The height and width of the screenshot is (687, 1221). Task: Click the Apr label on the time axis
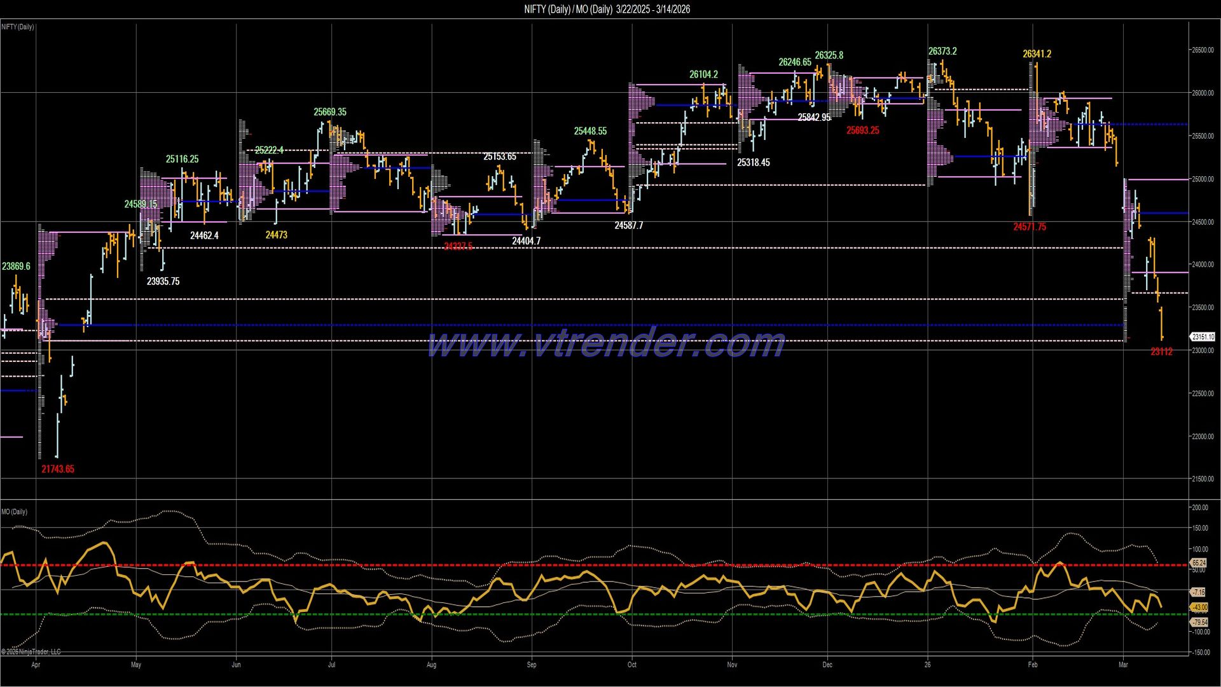[x=36, y=664]
